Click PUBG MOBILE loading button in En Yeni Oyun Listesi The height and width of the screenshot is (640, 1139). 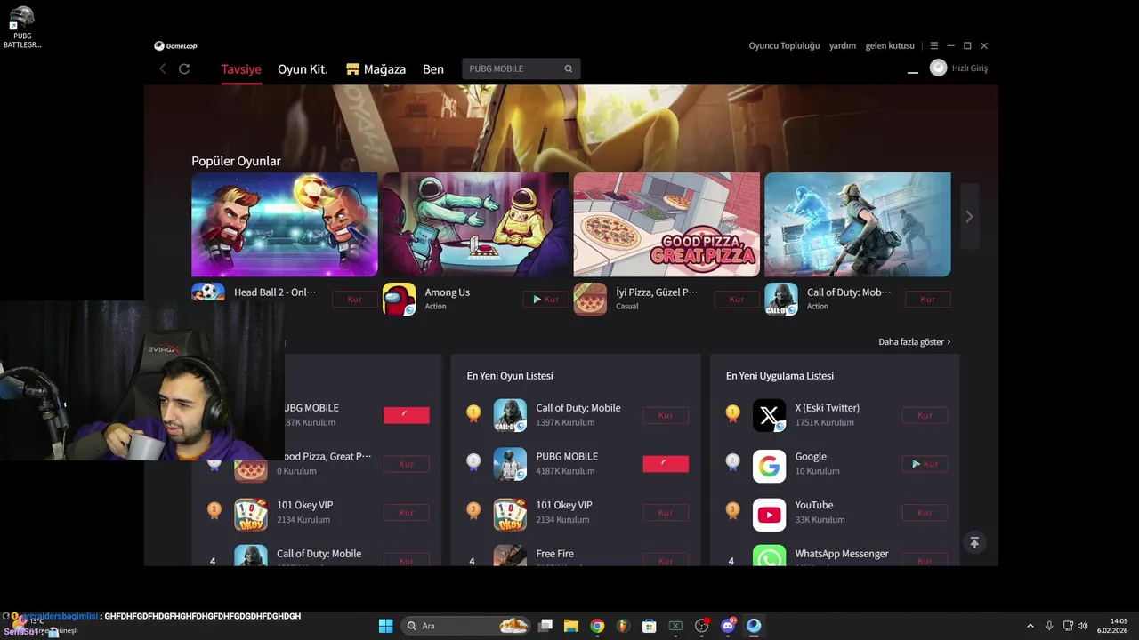click(x=666, y=464)
